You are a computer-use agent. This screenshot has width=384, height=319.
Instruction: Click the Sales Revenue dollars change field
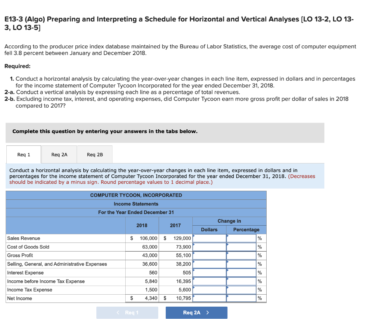tap(210, 238)
